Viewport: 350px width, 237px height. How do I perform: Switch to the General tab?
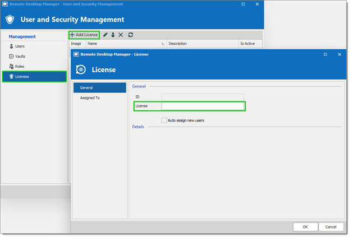point(99,88)
